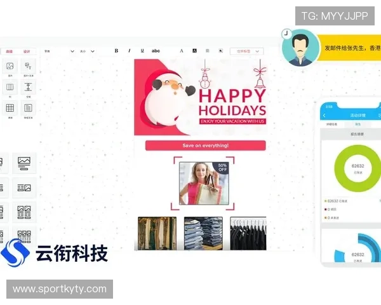Viewport: 381px width, 305px height.
Task: Click the insert image toolbar icon
Action: point(220,51)
